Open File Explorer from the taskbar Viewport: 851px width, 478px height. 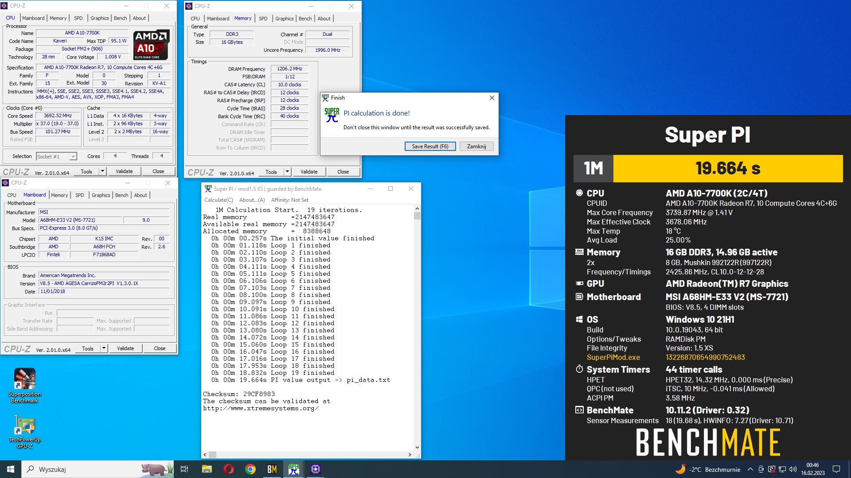207,469
